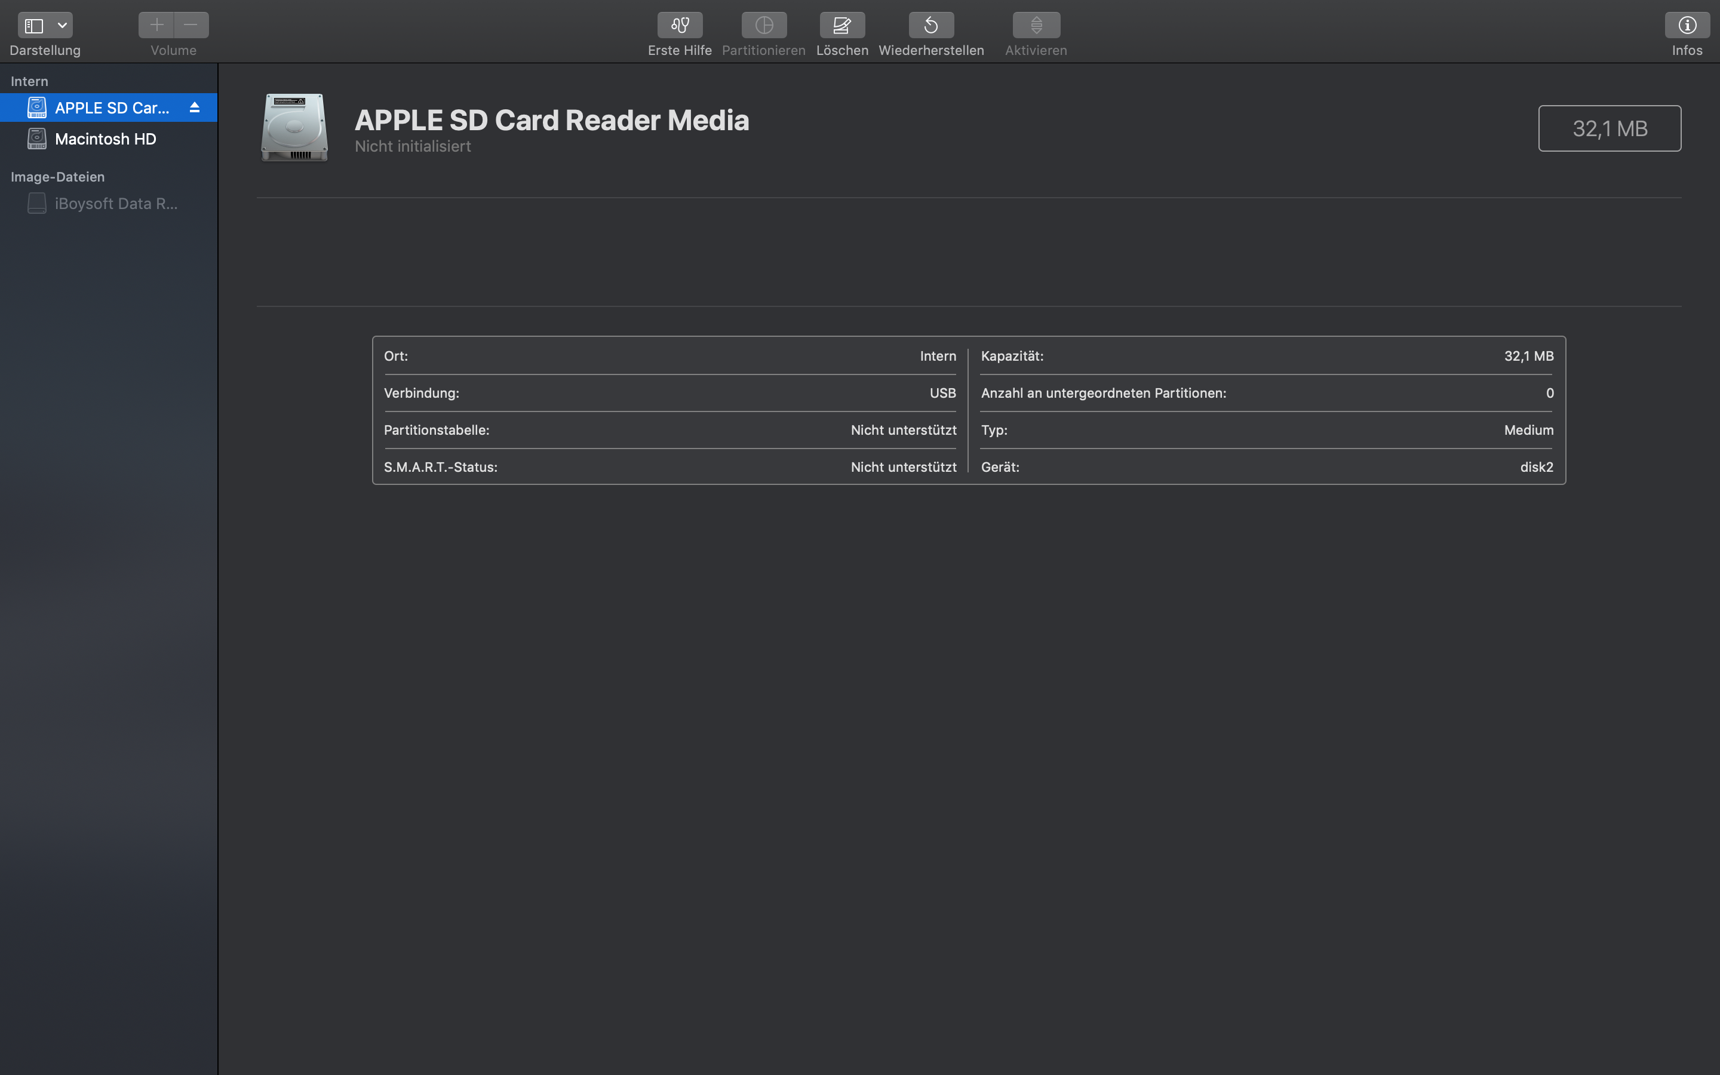1720x1075 pixels.
Task: Toggle the sidebar view button
Action: point(34,26)
